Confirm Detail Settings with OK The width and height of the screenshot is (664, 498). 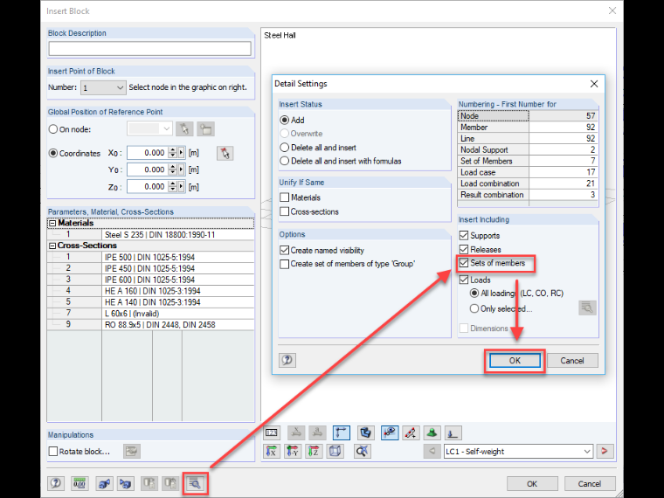click(x=515, y=360)
